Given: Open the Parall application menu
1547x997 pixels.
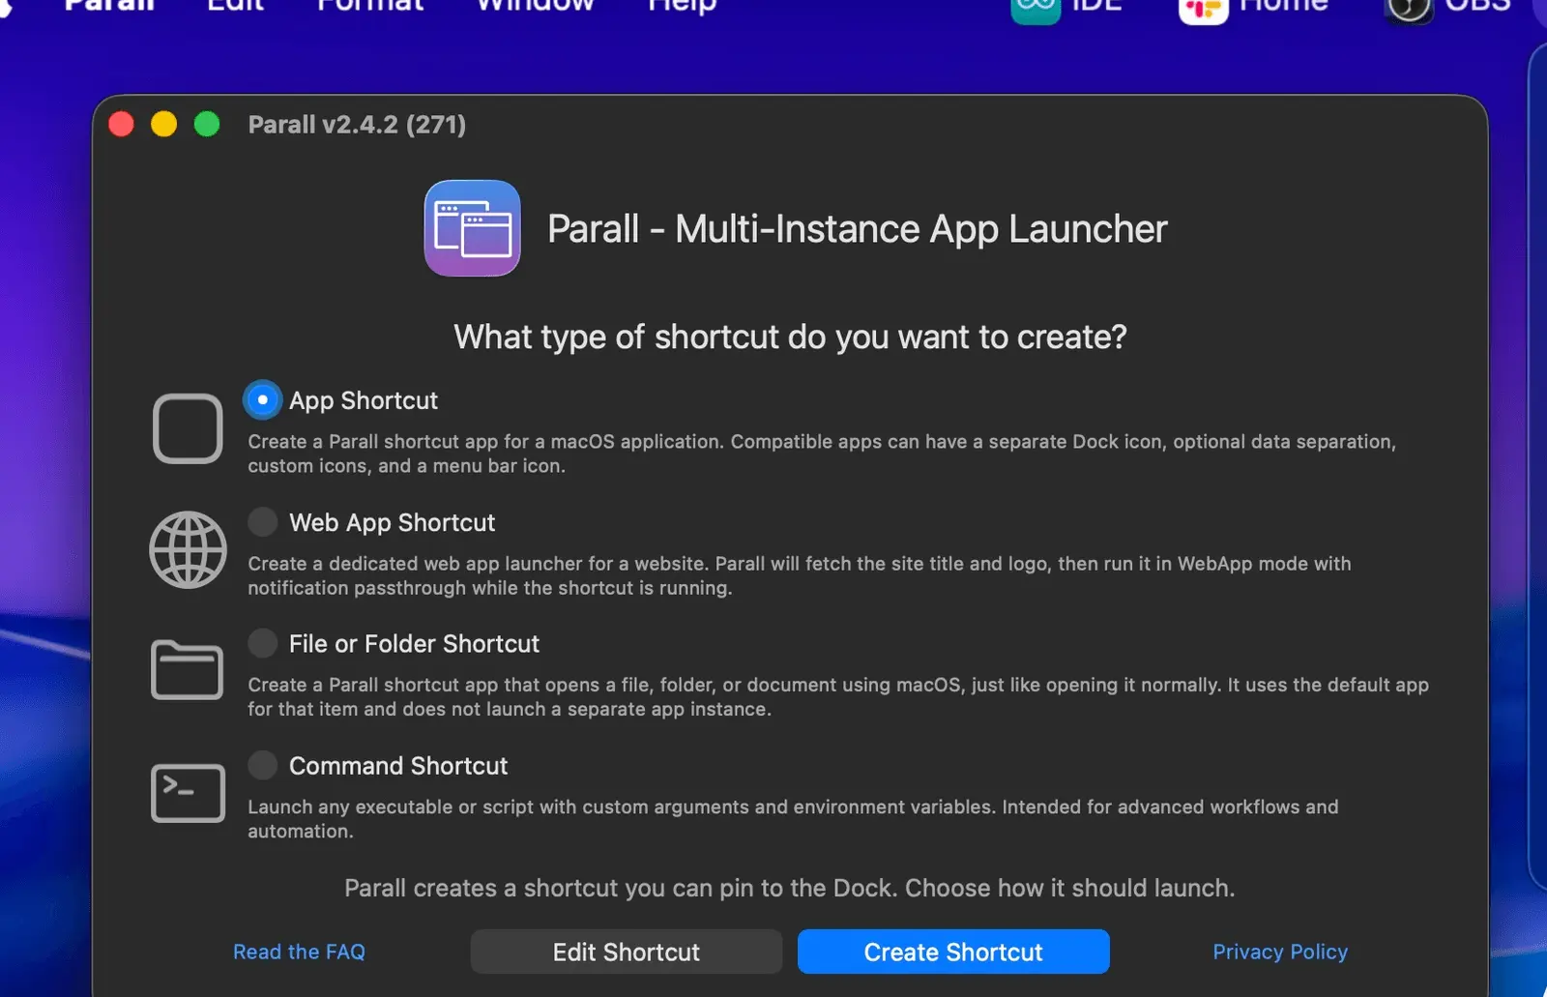Looking at the screenshot, I should 109,6.
